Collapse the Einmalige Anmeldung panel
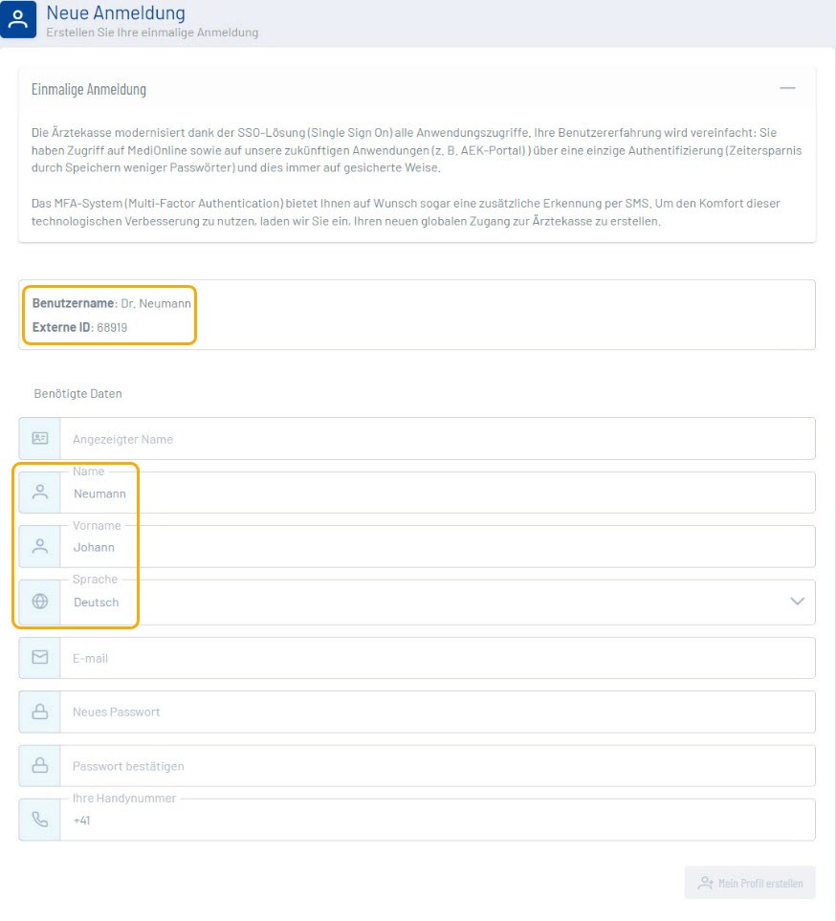Image resolution: width=836 pixels, height=921 pixels. [x=787, y=89]
